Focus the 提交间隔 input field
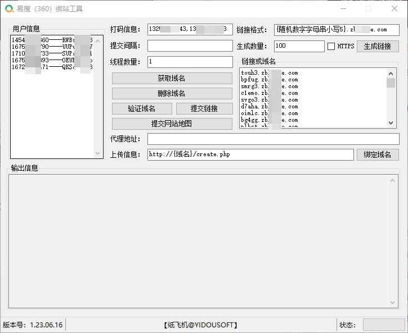 tap(190, 45)
